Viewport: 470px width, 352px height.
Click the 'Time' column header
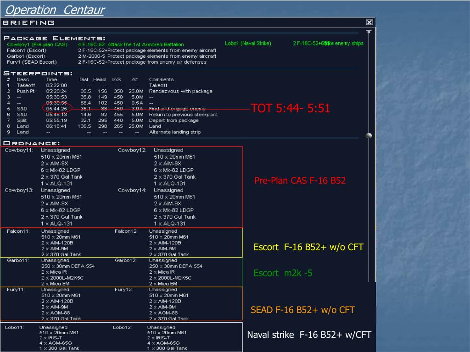51,79
